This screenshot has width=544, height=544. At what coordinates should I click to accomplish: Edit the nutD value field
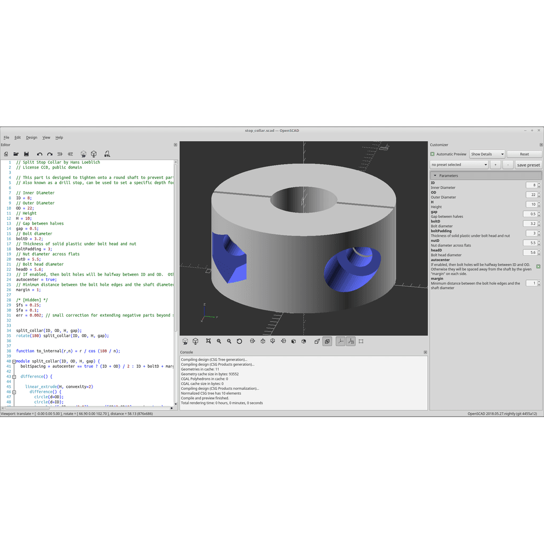531,243
